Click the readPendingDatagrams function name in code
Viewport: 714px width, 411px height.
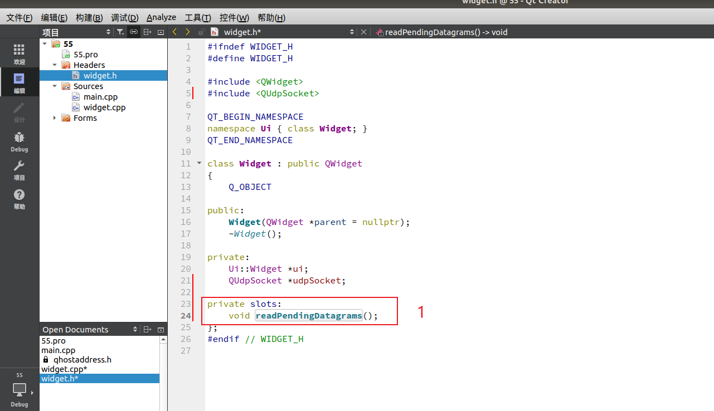[x=309, y=315]
